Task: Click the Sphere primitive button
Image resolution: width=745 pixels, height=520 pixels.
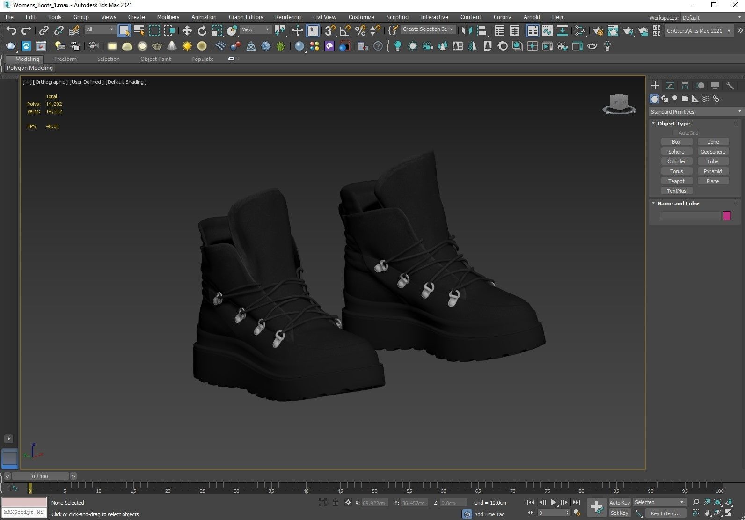Action: point(676,152)
